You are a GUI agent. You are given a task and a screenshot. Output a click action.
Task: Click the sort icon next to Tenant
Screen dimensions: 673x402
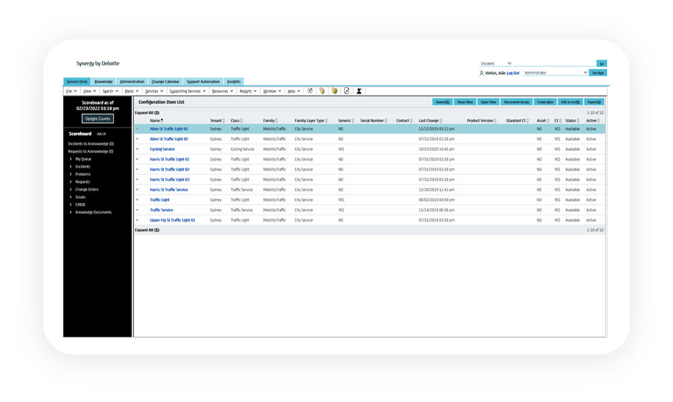pos(224,120)
